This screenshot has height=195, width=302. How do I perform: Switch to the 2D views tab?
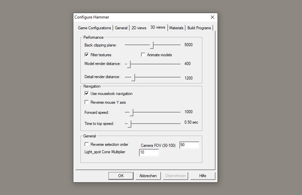(139, 28)
